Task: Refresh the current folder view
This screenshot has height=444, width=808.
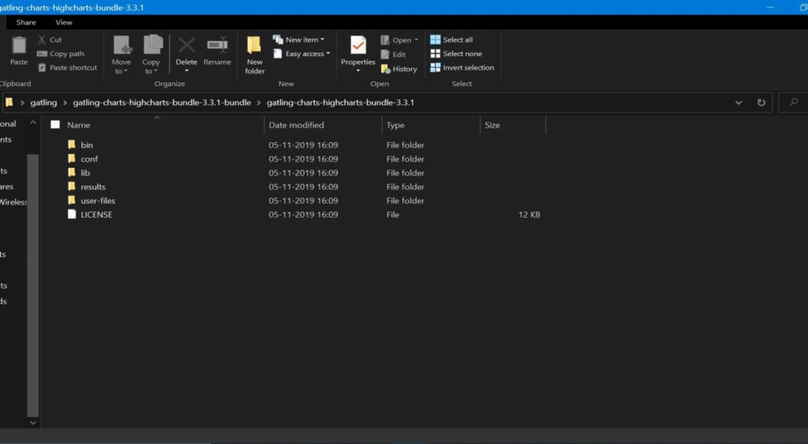Action: [x=761, y=103]
